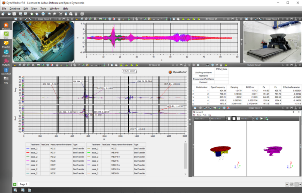Select the MC1Y red curve swatch in the legend
Screen dimensions: 302x193
(x=27, y=153)
